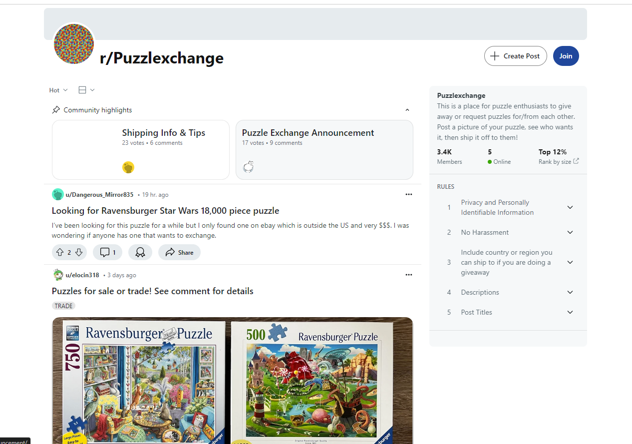632x444 pixels.
Task: Share the Ravensburger Star Wars post
Action: click(x=179, y=253)
